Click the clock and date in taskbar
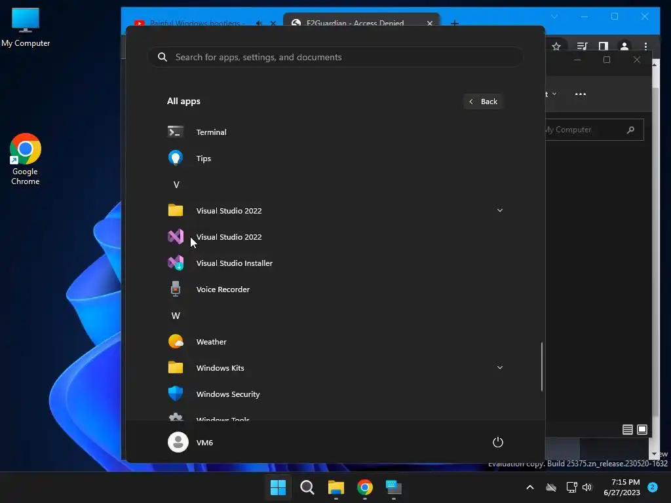The height and width of the screenshot is (503, 671). (x=622, y=487)
